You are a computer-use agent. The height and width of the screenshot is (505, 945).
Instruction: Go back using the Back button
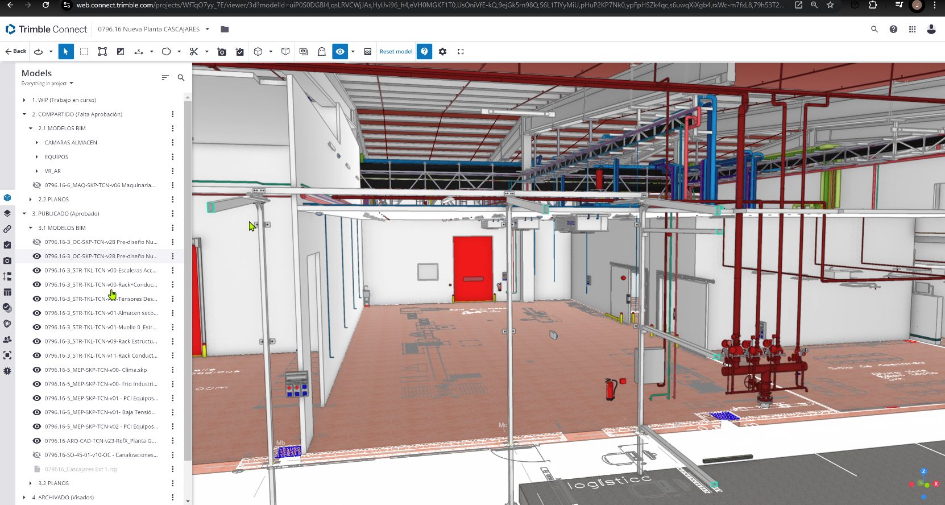[x=16, y=51]
